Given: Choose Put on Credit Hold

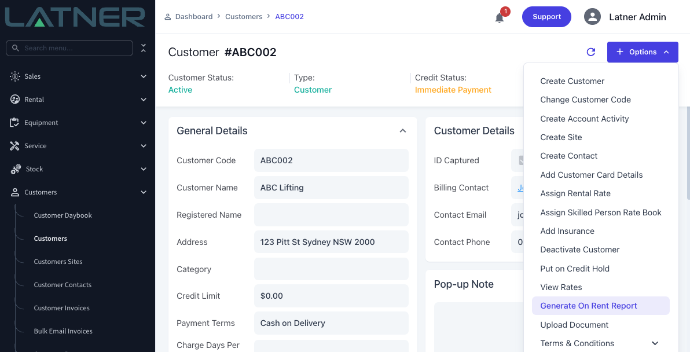Looking at the screenshot, I should 575,269.
